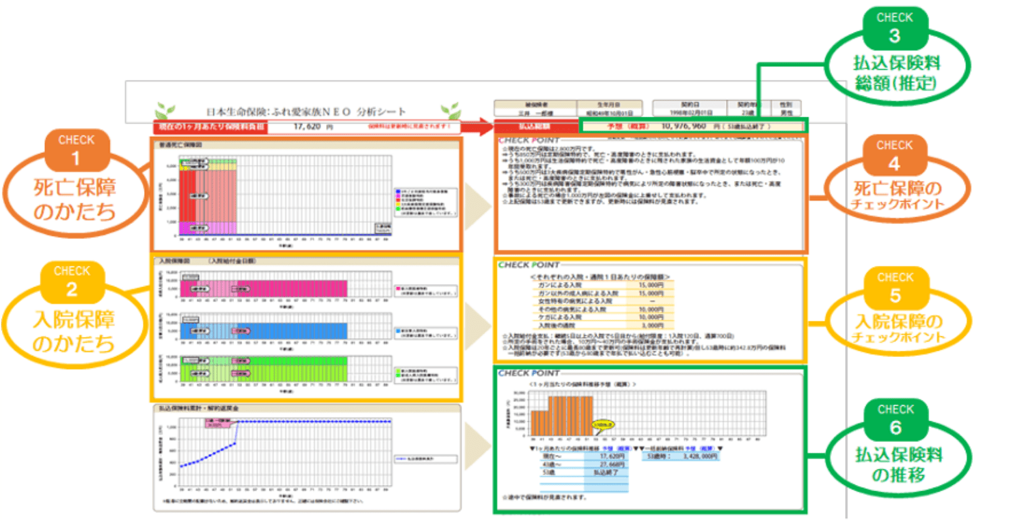Select the "ガン以外の成人病による入院" row label

point(578,293)
